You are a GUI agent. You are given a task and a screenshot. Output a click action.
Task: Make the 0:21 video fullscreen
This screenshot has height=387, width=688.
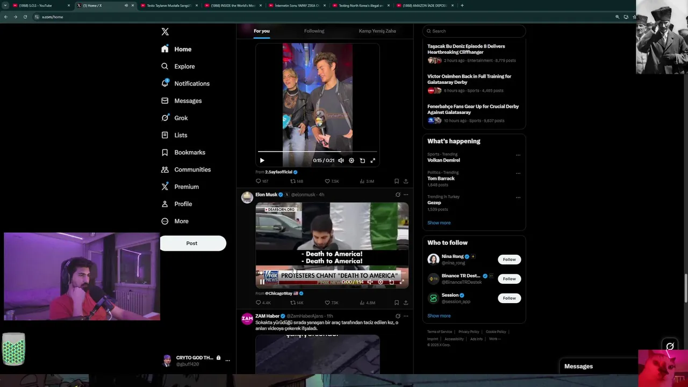coord(372,160)
